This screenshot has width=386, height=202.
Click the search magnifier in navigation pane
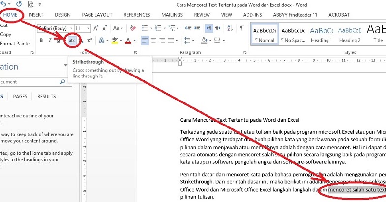tap(62, 82)
